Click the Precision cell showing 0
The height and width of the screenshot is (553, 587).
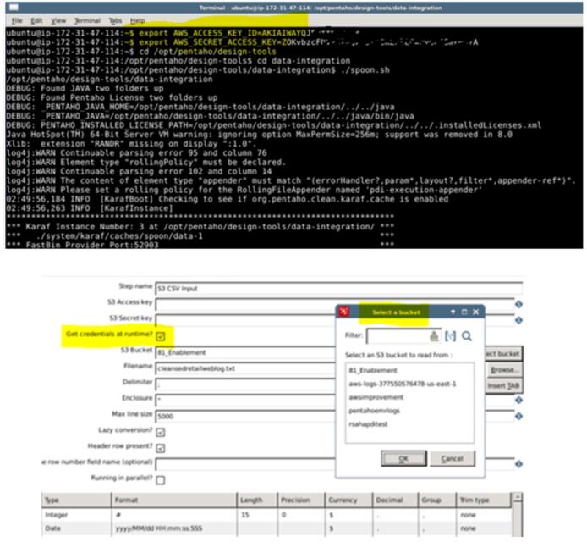[301, 515]
